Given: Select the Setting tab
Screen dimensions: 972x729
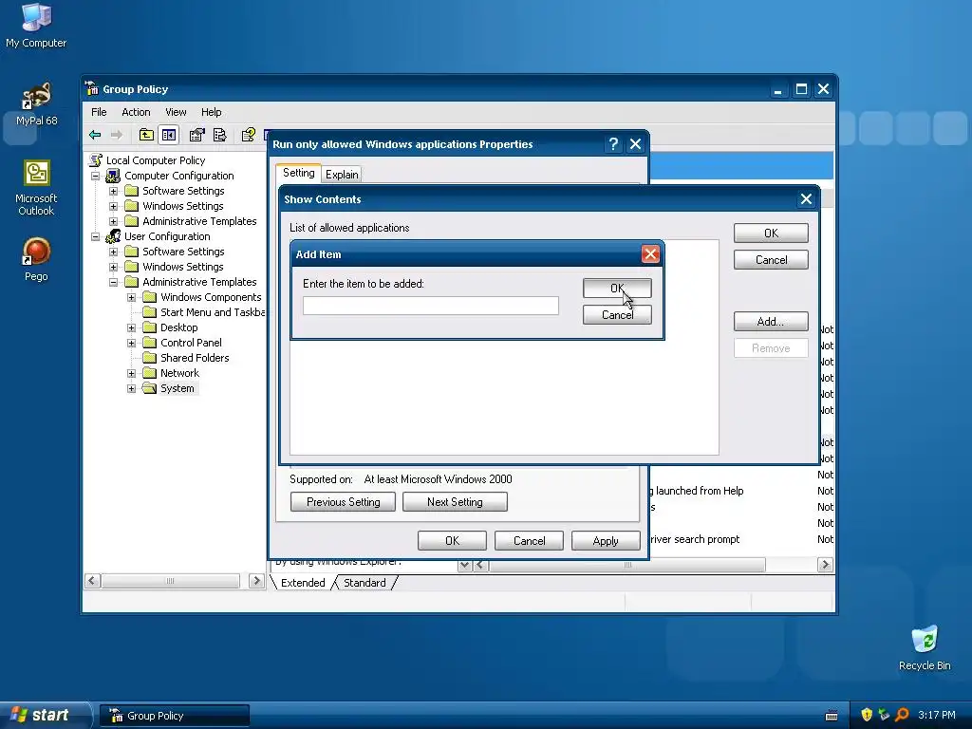Looking at the screenshot, I should (299, 173).
